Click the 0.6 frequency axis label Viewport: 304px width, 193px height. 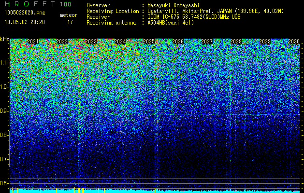point(4,183)
